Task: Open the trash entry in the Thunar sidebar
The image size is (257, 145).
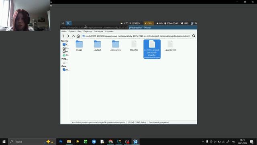Action: (x=66, y=55)
